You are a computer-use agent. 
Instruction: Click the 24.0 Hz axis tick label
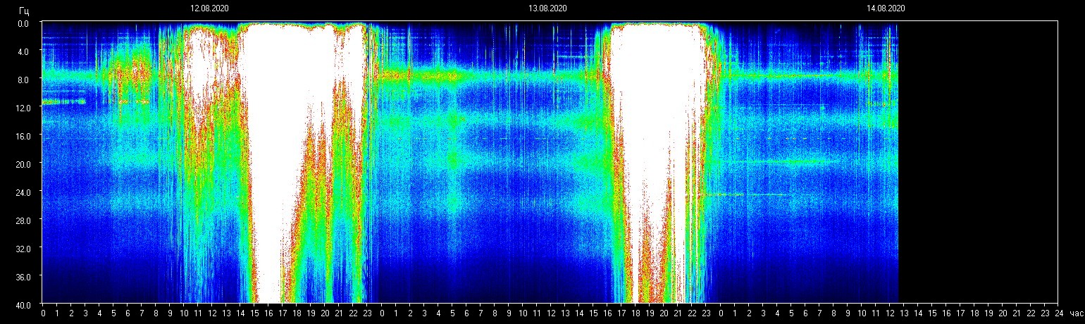[25, 192]
